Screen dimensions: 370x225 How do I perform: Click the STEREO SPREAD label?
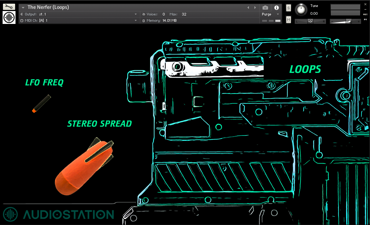pyautogui.click(x=100, y=124)
